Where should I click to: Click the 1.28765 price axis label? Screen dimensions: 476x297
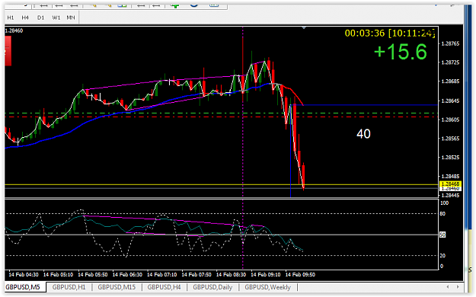(x=450, y=43)
